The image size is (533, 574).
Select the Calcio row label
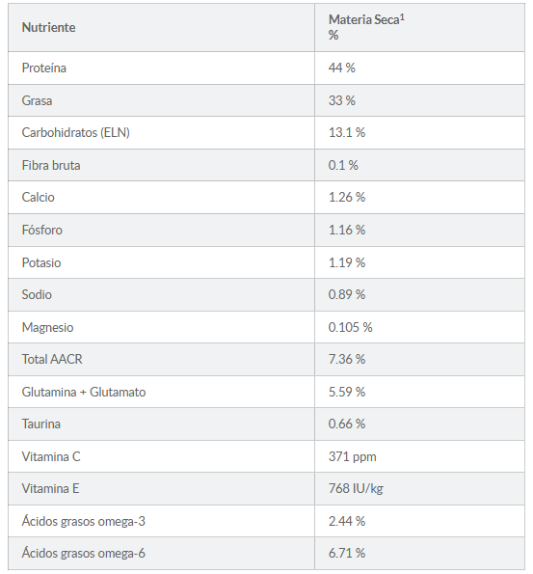click(x=38, y=198)
